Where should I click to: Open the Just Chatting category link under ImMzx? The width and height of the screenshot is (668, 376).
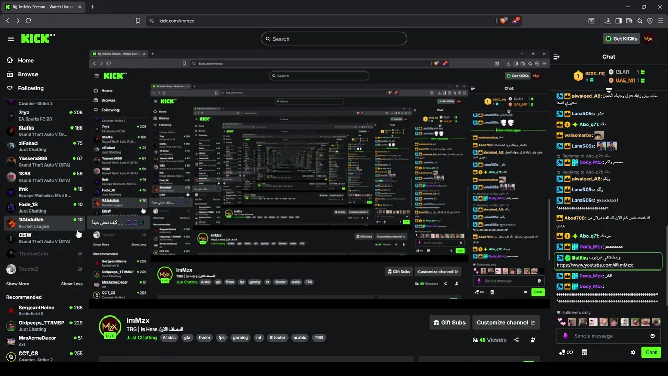click(x=141, y=338)
